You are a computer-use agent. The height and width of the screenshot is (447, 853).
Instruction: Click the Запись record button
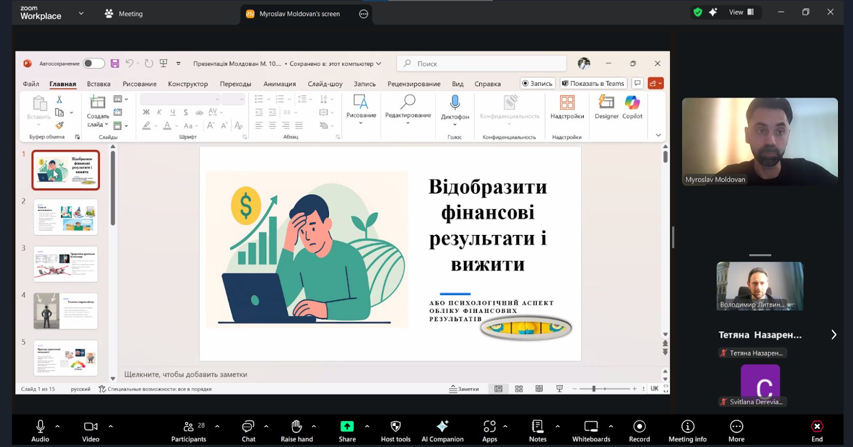[x=537, y=84]
